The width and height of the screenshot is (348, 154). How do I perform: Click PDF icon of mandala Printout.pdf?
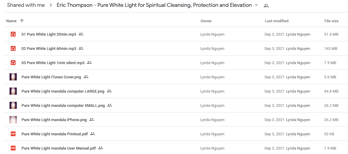(13, 134)
